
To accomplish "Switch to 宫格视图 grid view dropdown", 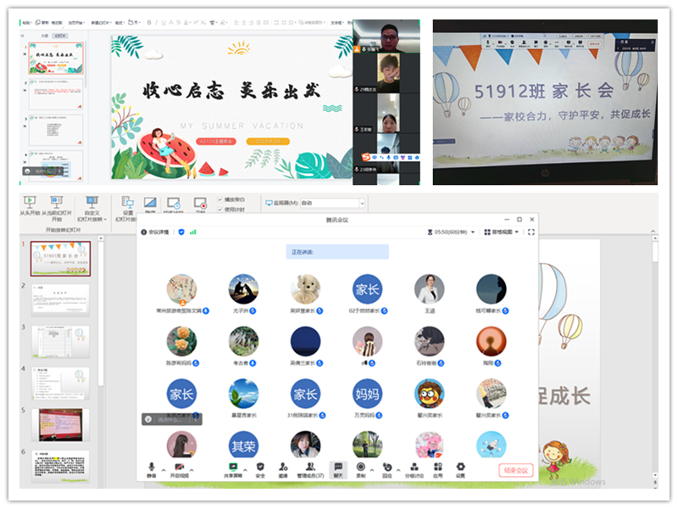I will [501, 232].
